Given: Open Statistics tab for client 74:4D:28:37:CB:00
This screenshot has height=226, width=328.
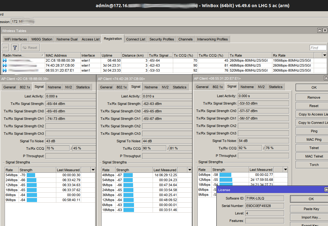Looking at the screenshot, I should [x=179, y=87].
